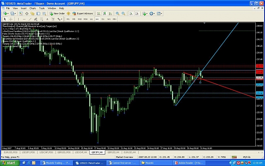Switch timeframe to M15
The height and width of the screenshot is (166, 265).
click(x=80, y=19)
